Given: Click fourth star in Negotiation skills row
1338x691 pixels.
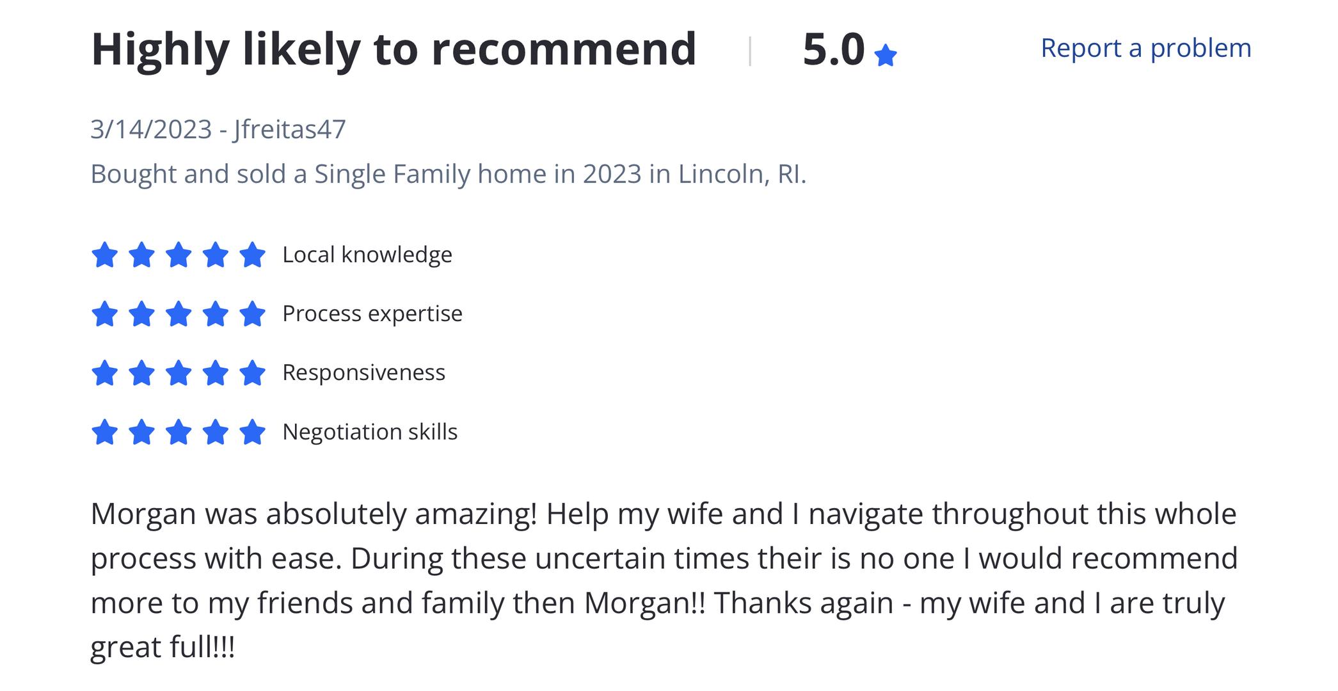Looking at the screenshot, I should [216, 432].
